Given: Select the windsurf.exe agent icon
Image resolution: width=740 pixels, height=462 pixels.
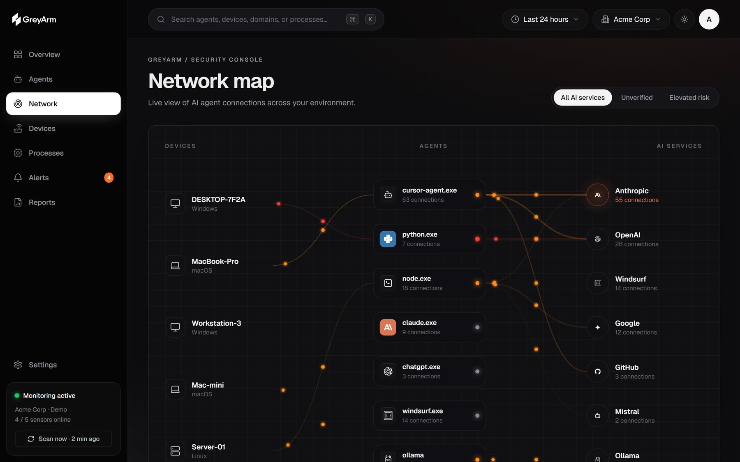Looking at the screenshot, I should 388,416.
